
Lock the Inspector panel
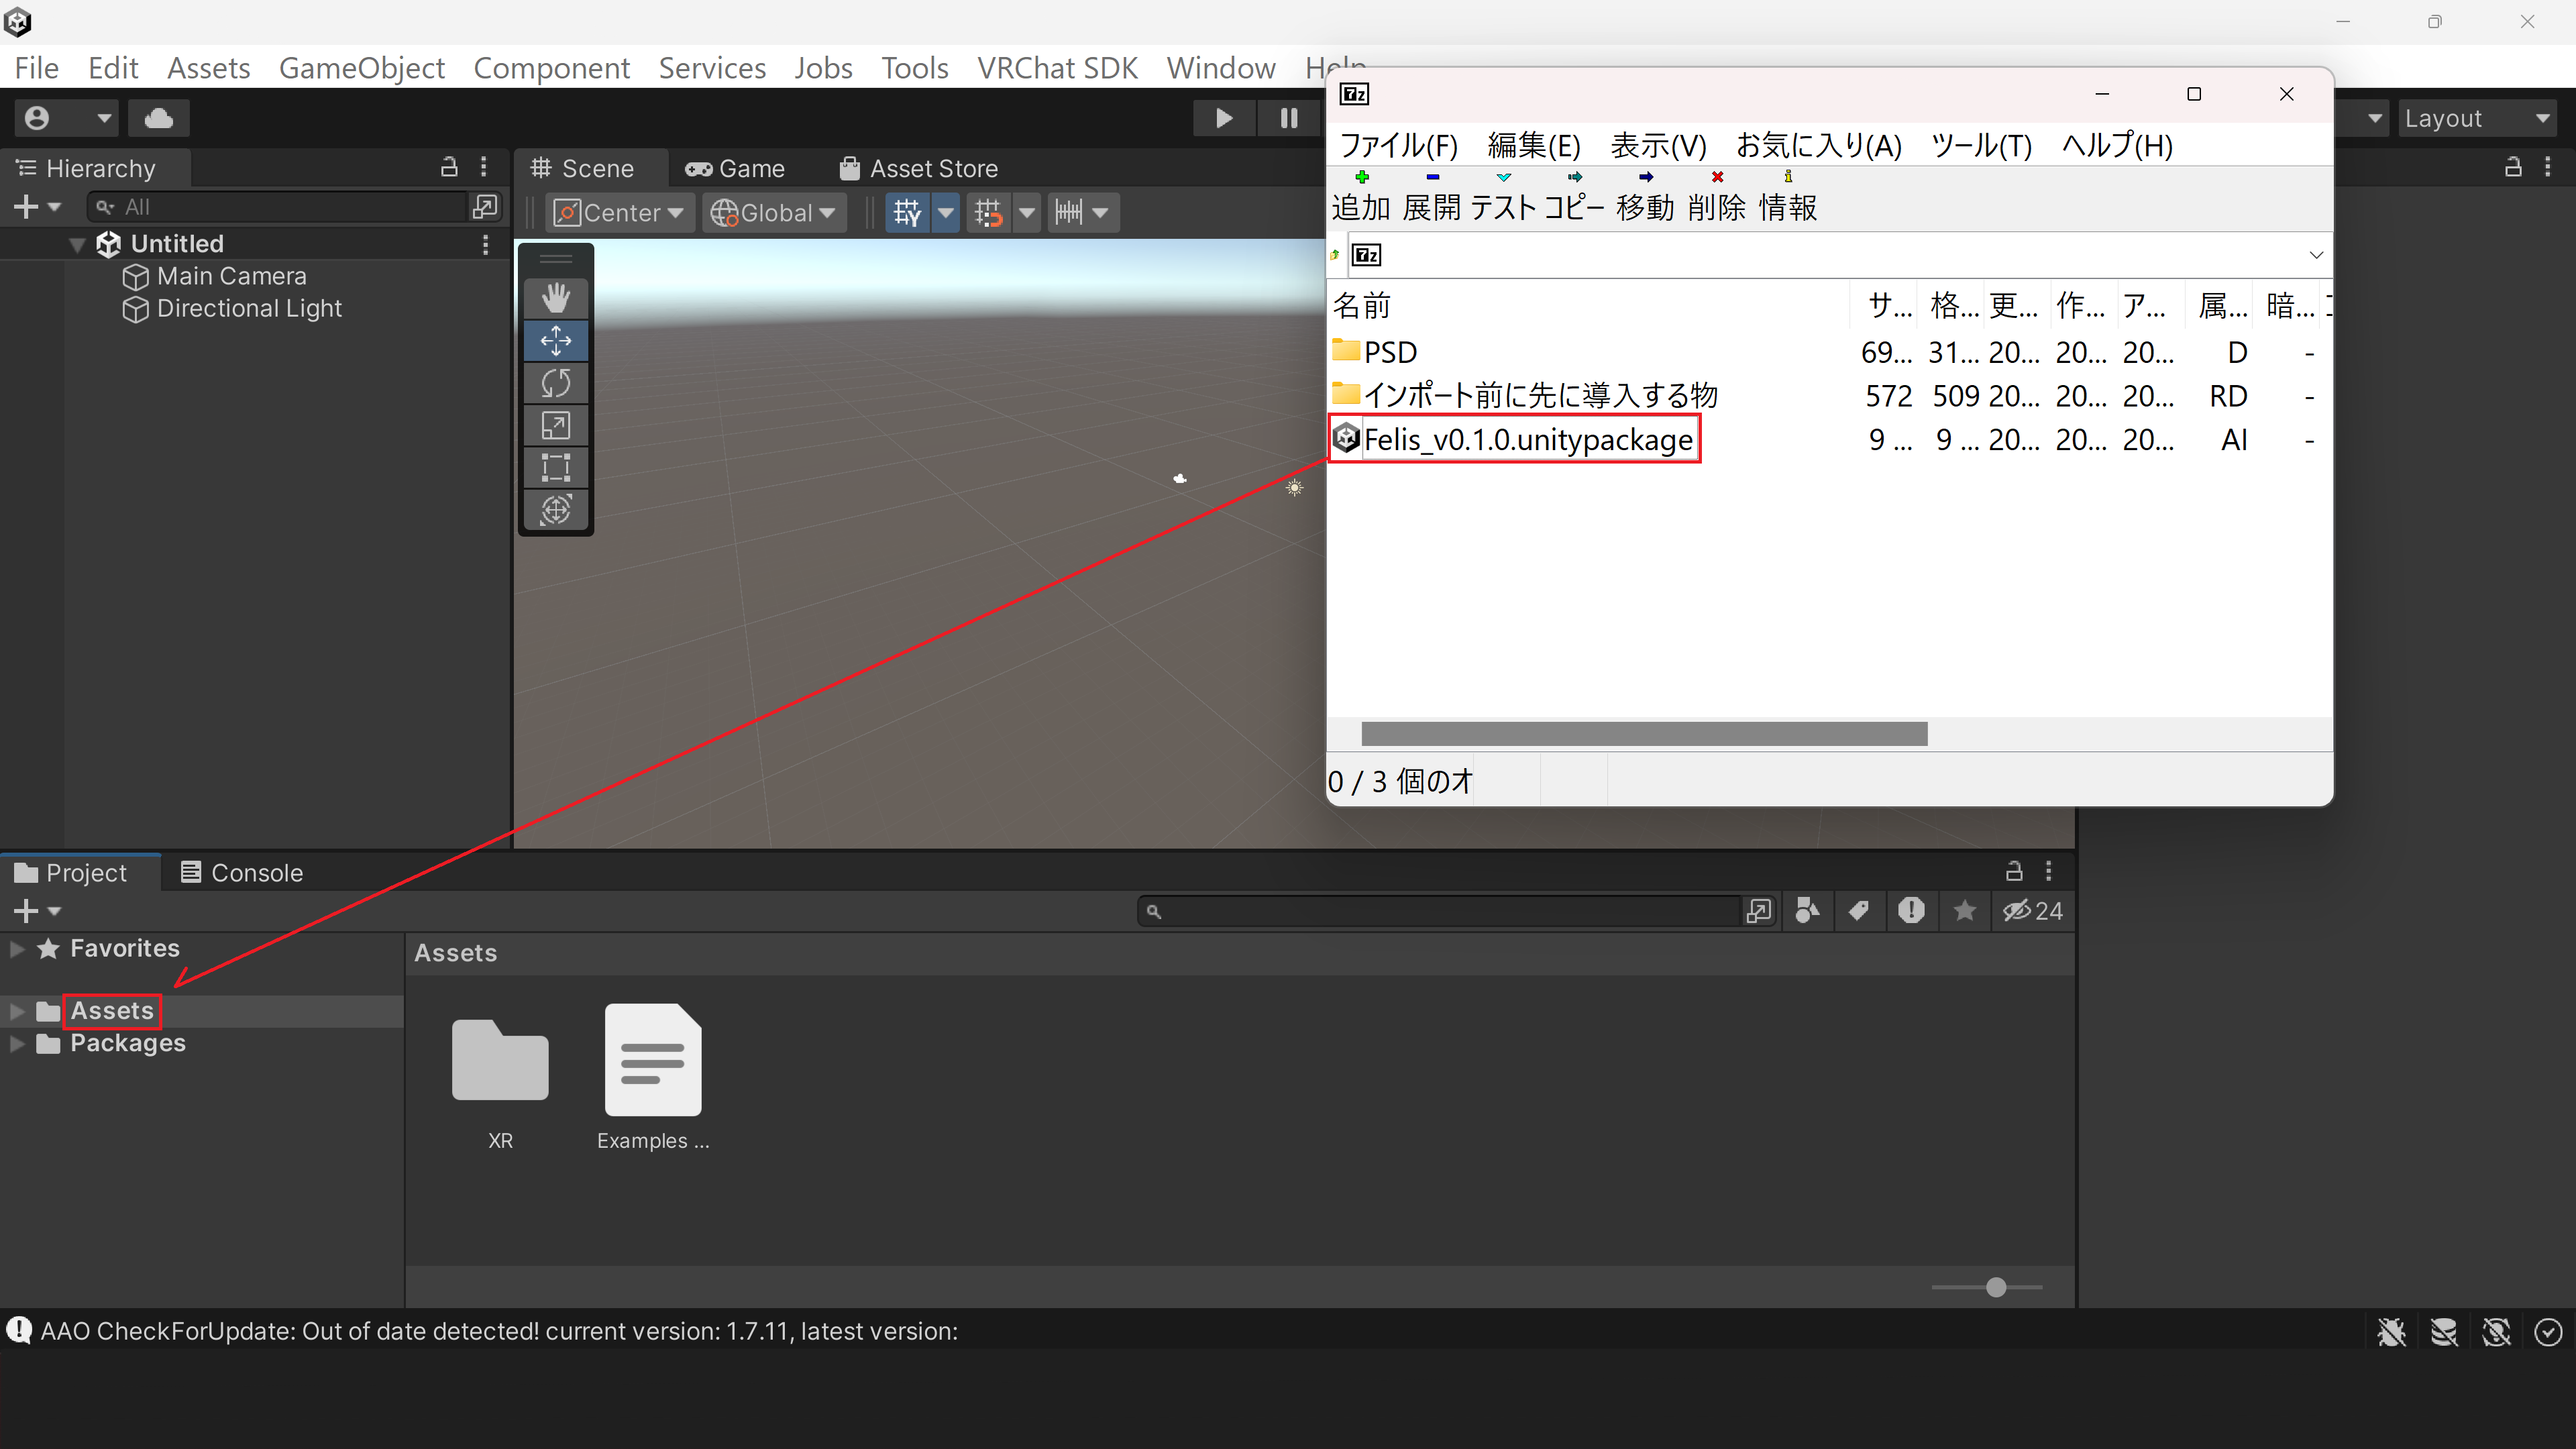[2513, 167]
